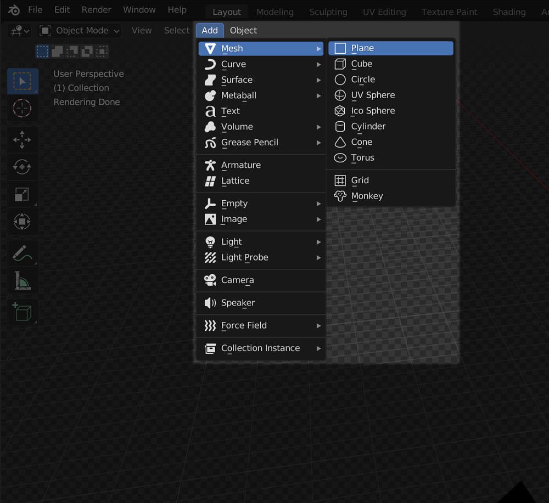Click the Blender logo icon
549x503 pixels.
(14, 10)
